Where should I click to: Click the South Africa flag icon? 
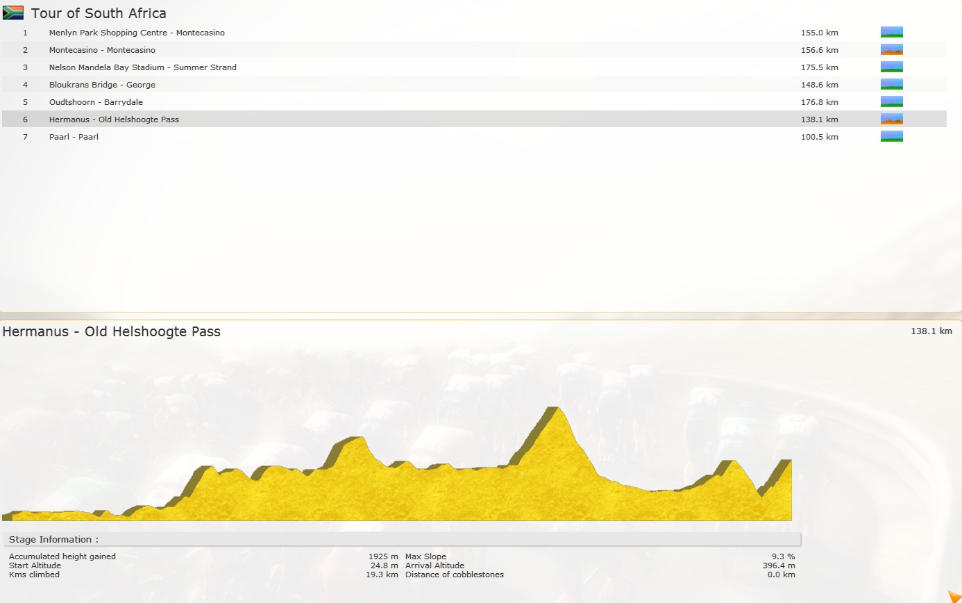click(x=13, y=13)
